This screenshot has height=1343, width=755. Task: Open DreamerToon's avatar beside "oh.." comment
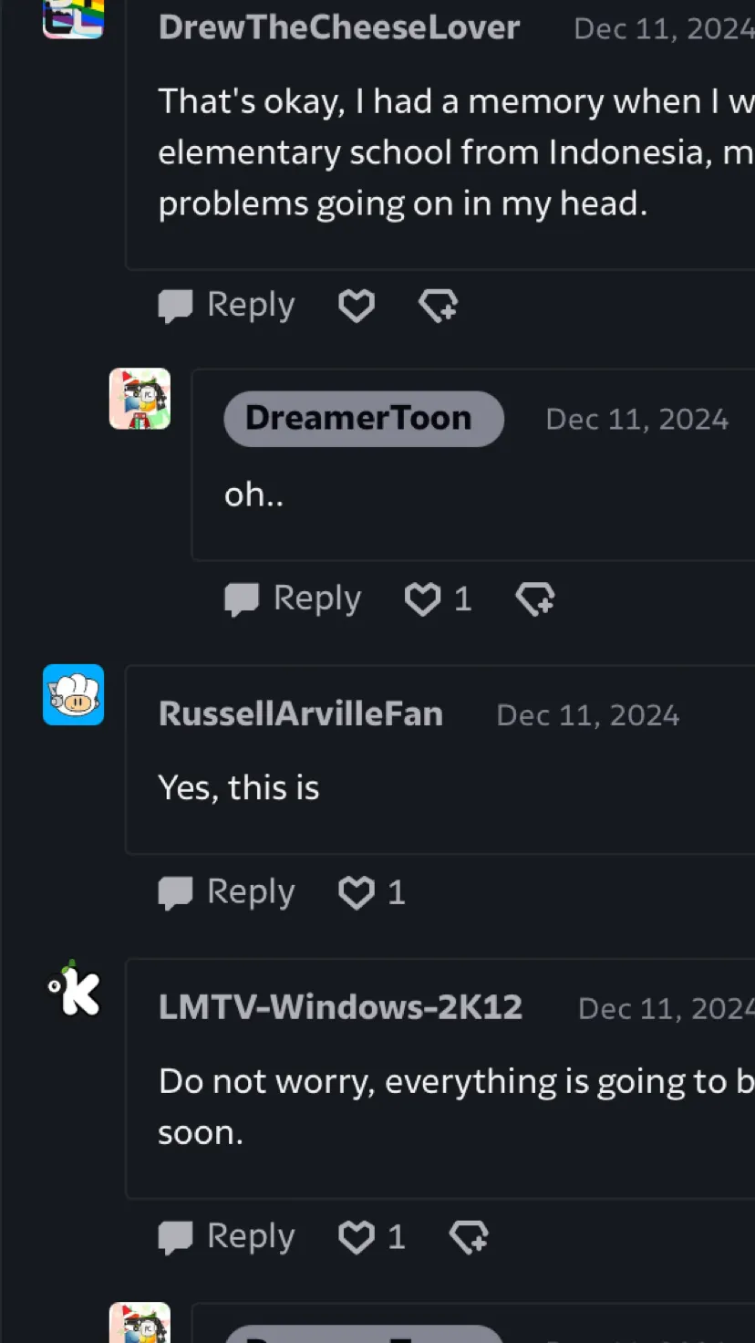140,399
